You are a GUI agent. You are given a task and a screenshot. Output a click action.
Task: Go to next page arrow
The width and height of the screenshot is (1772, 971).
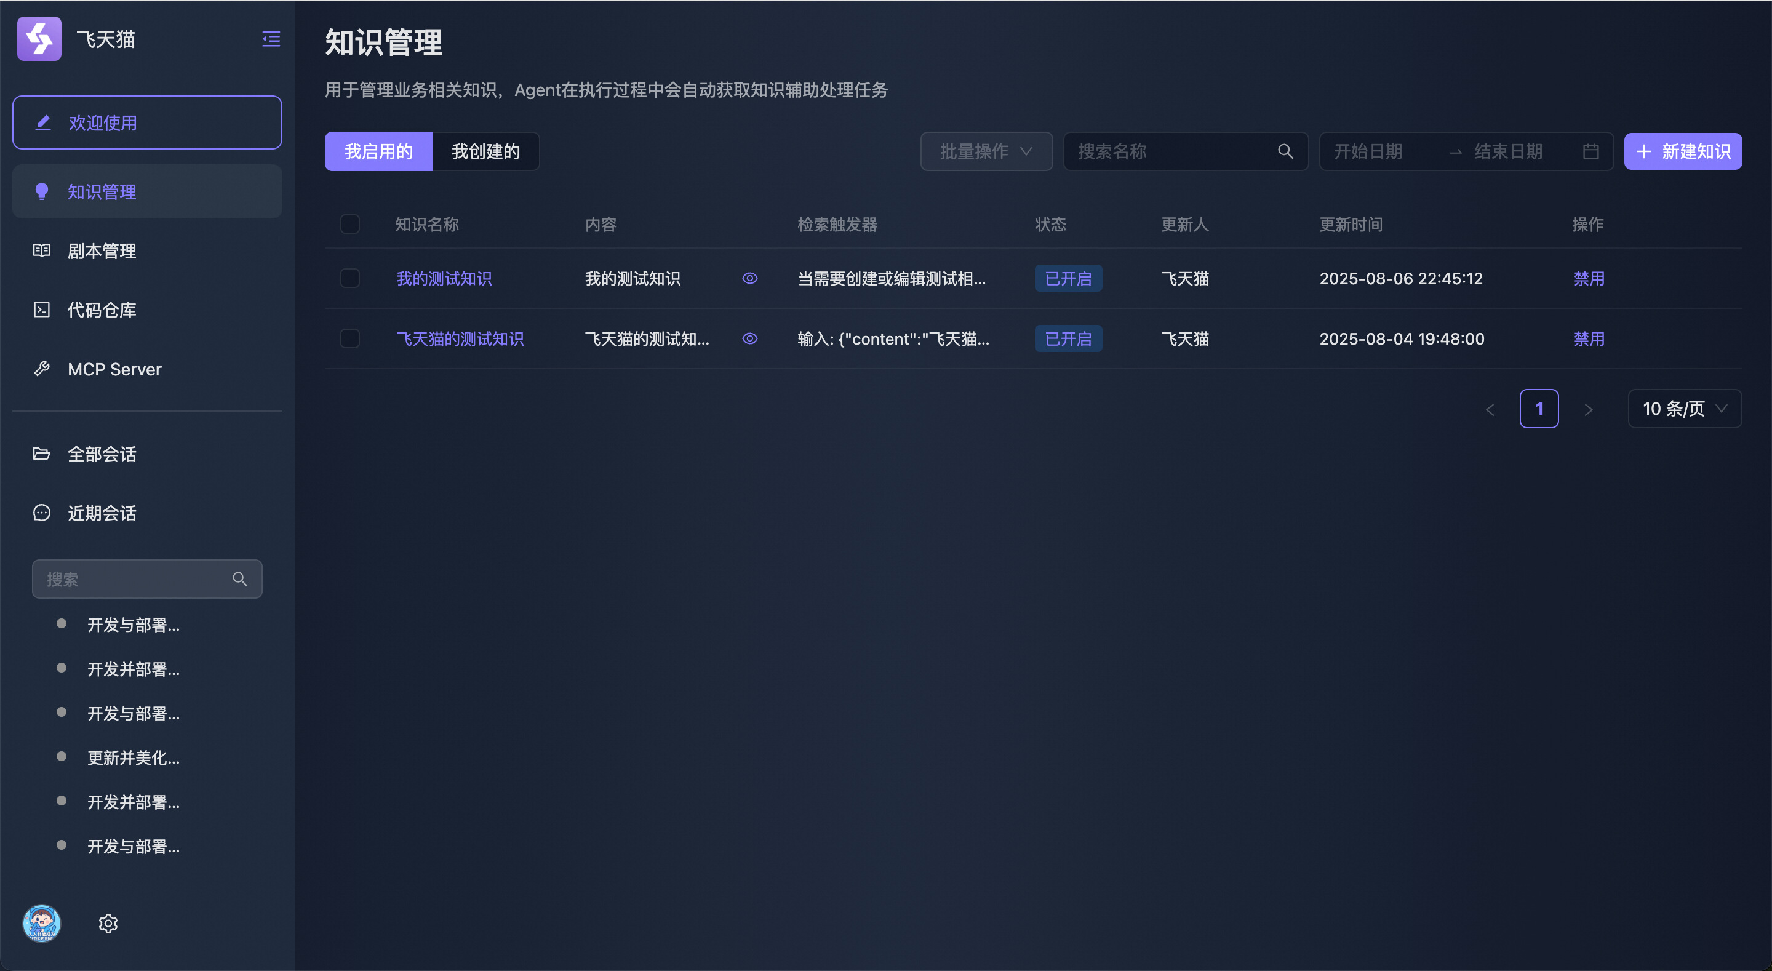click(x=1588, y=409)
